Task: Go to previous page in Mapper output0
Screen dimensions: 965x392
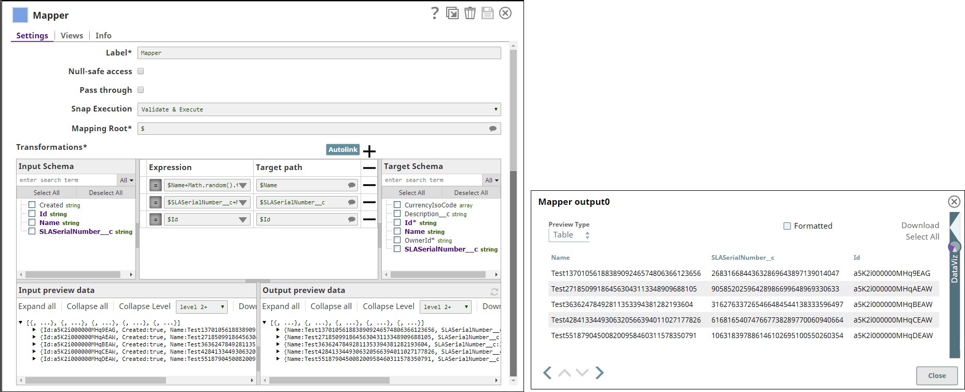Action: [x=547, y=372]
